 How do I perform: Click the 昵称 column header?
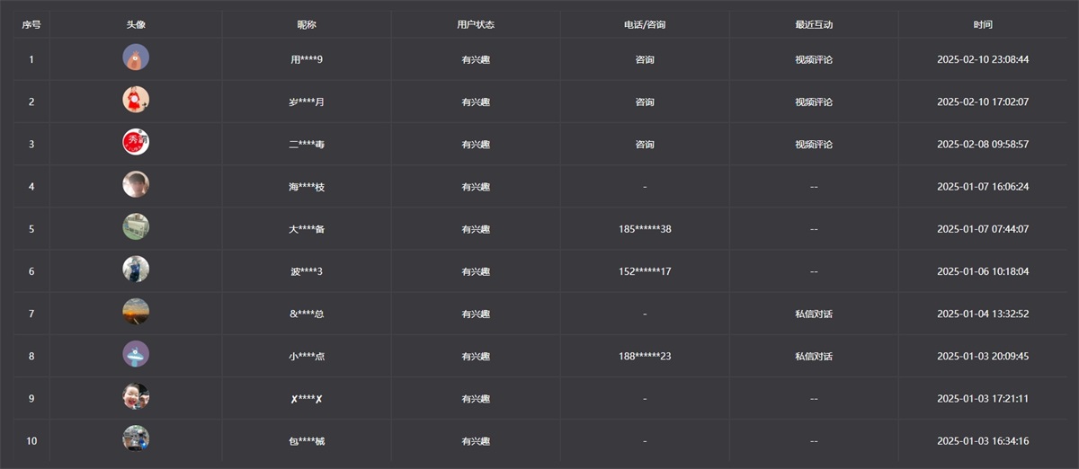coord(307,24)
